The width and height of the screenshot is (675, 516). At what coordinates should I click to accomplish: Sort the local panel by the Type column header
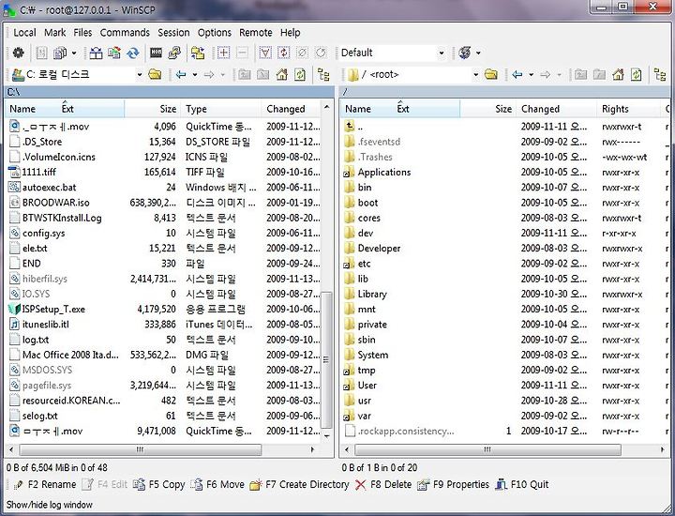tap(220, 109)
